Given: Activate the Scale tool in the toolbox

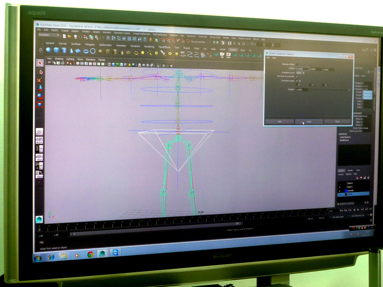Looking at the screenshot, I should [40, 105].
